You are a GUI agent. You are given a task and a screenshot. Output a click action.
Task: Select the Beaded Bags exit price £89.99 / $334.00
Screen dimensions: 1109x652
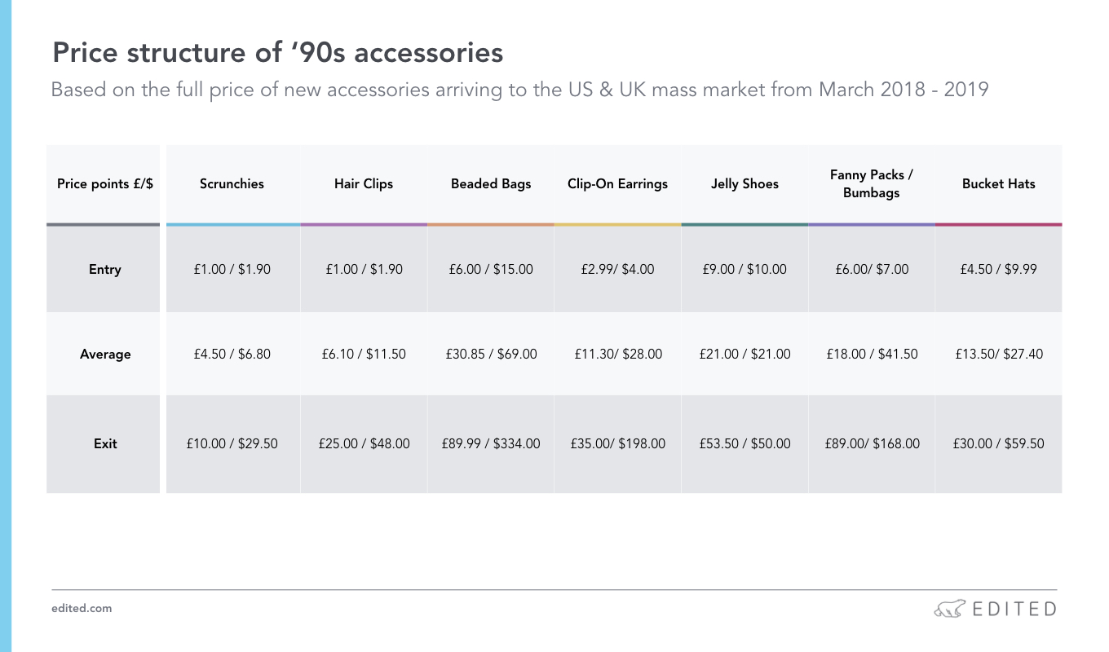pos(491,444)
